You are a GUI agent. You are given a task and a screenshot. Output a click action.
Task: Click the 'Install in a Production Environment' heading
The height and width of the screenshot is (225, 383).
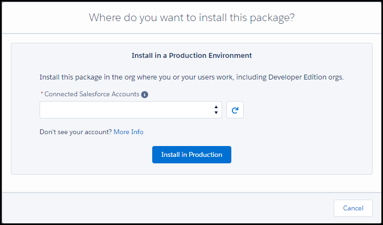coord(192,56)
